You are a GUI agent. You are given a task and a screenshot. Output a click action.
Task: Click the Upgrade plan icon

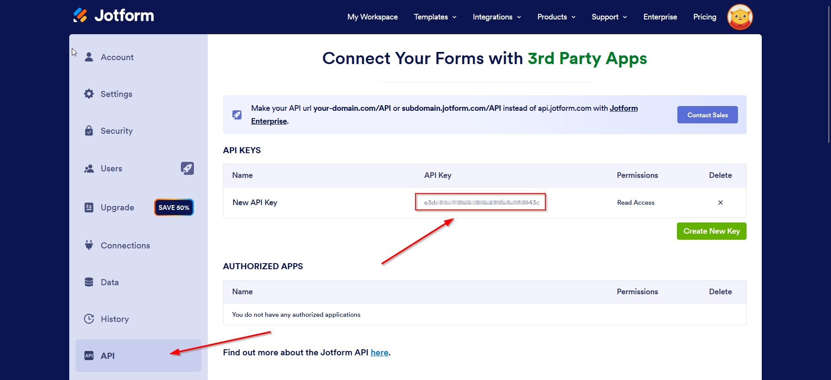pos(89,207)
